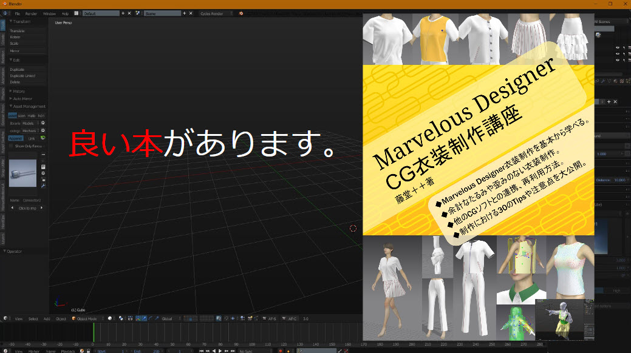Click the gear icon beside Models library
The width and height of the screenshot is (631, 353).
tap(43, 123)
